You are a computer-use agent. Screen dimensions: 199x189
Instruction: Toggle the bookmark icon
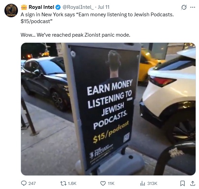tap(182, 183)
